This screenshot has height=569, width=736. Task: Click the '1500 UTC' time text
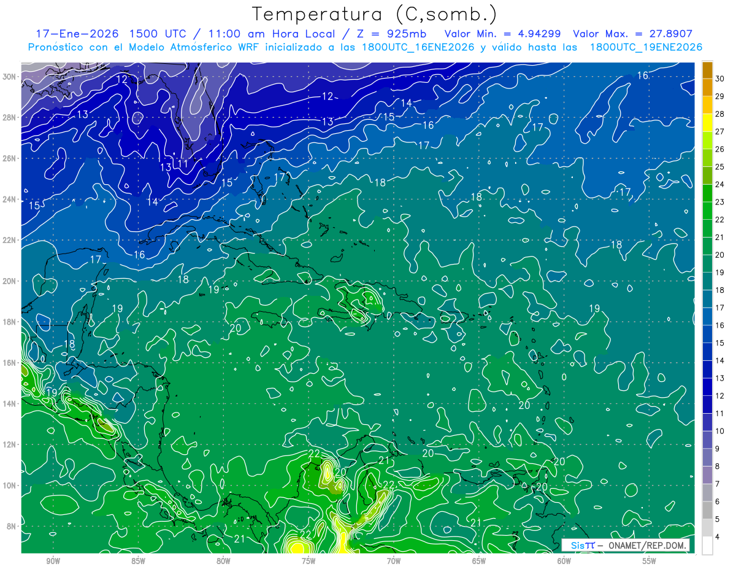(x=157, y=34)
